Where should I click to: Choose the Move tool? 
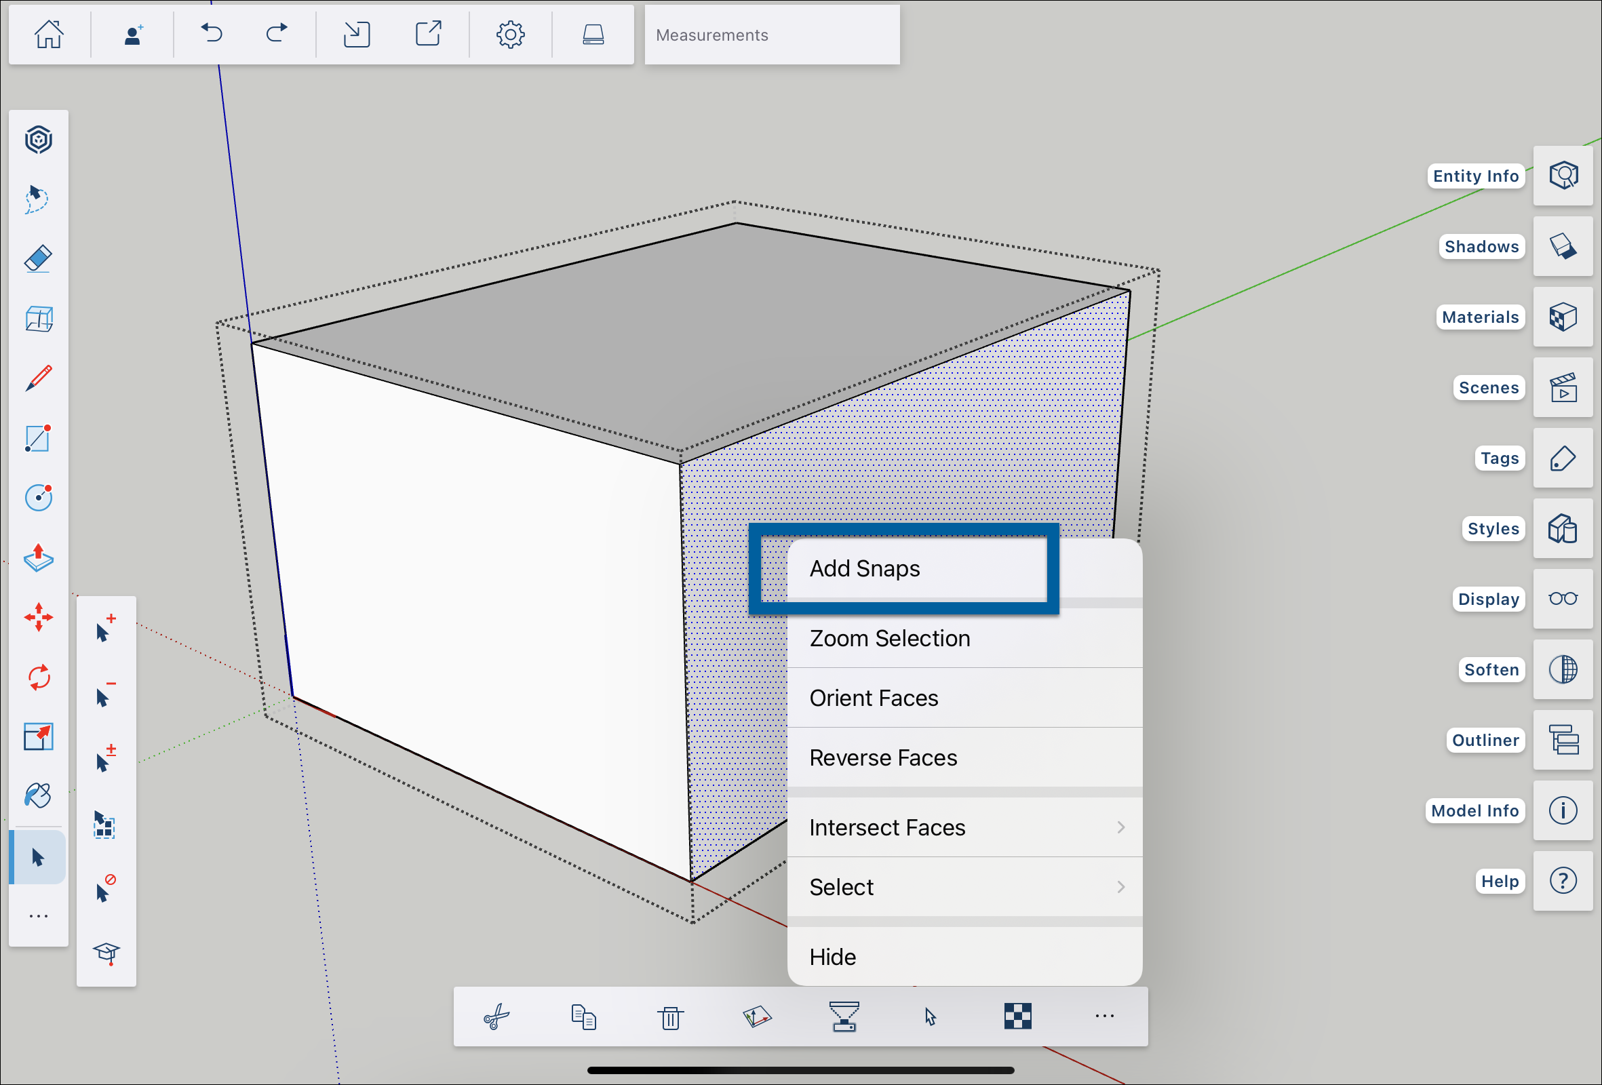(x=39, y=617)
